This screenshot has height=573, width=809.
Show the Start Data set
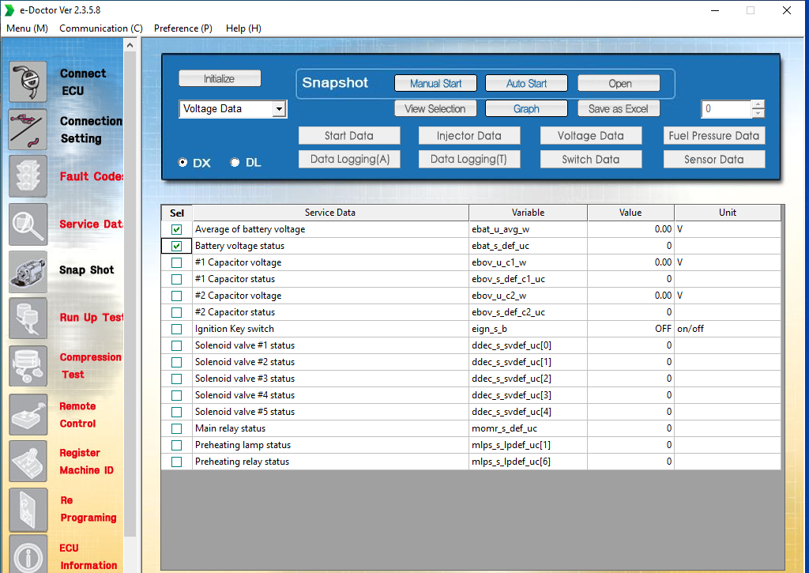point(349,136)
